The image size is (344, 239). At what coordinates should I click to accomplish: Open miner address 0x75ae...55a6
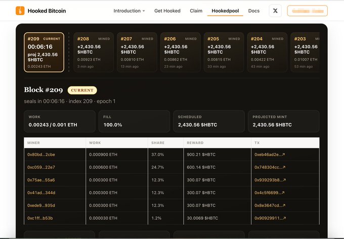tap(41, 180)
